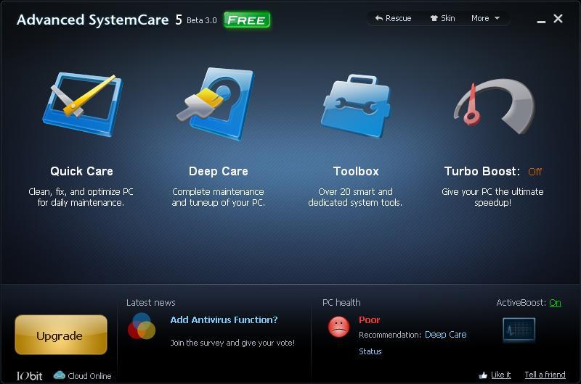Viewport: 581px width, 384px height.
Task: Click the red Poor health rating text
Action: (x=369, y=320)
